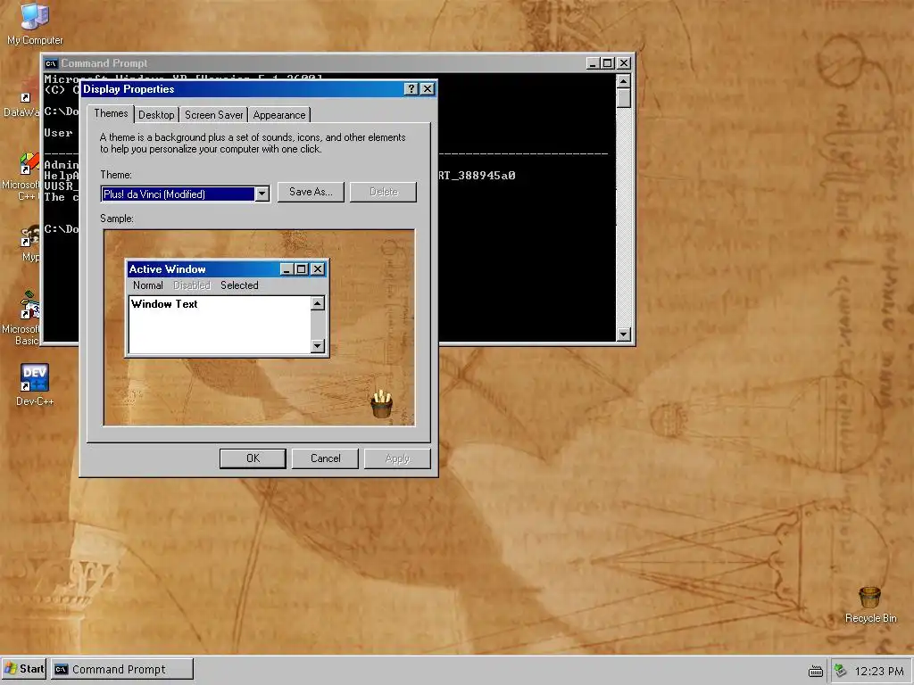Click the grayed Delete button
Image resolution: width=914 pixels, height=685 pixels.
383,192
